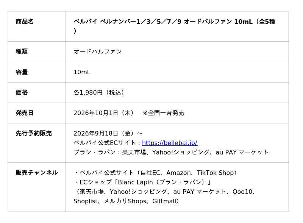Click the preorder date 2026年9月18日（金）～
Screen dimensions: 303x223
coord(108,133)
